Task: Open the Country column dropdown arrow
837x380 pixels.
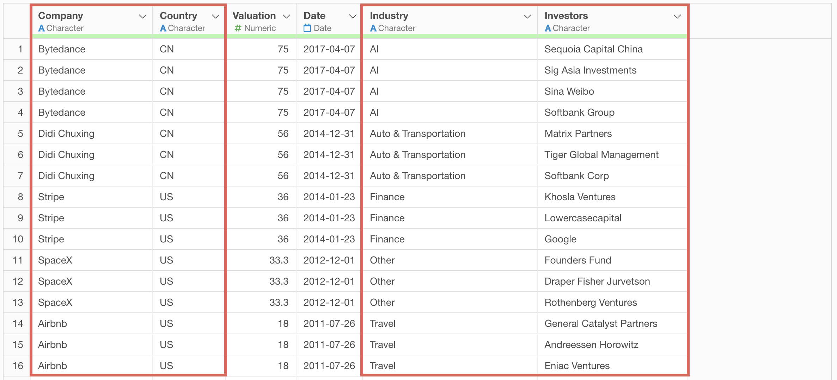Action: tap(215, 17)
